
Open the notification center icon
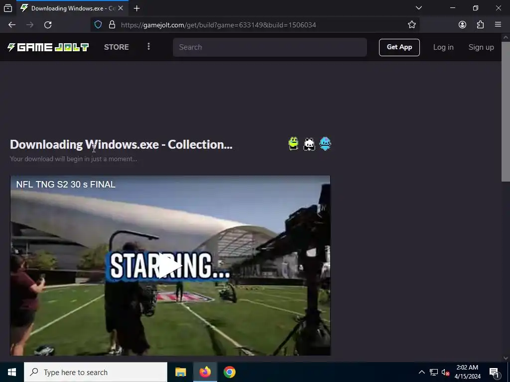coord(494,372)
